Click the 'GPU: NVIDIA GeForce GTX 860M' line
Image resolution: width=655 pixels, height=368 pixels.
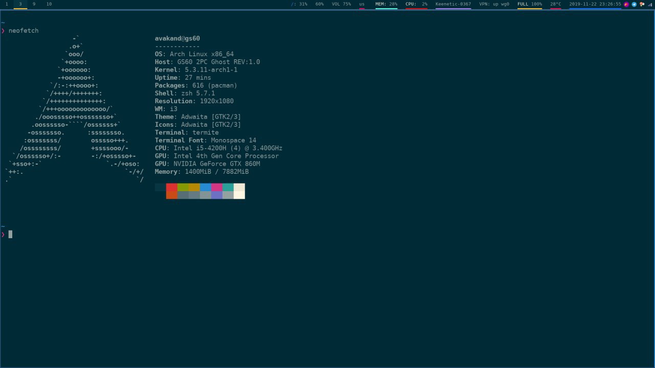(207, 164)
